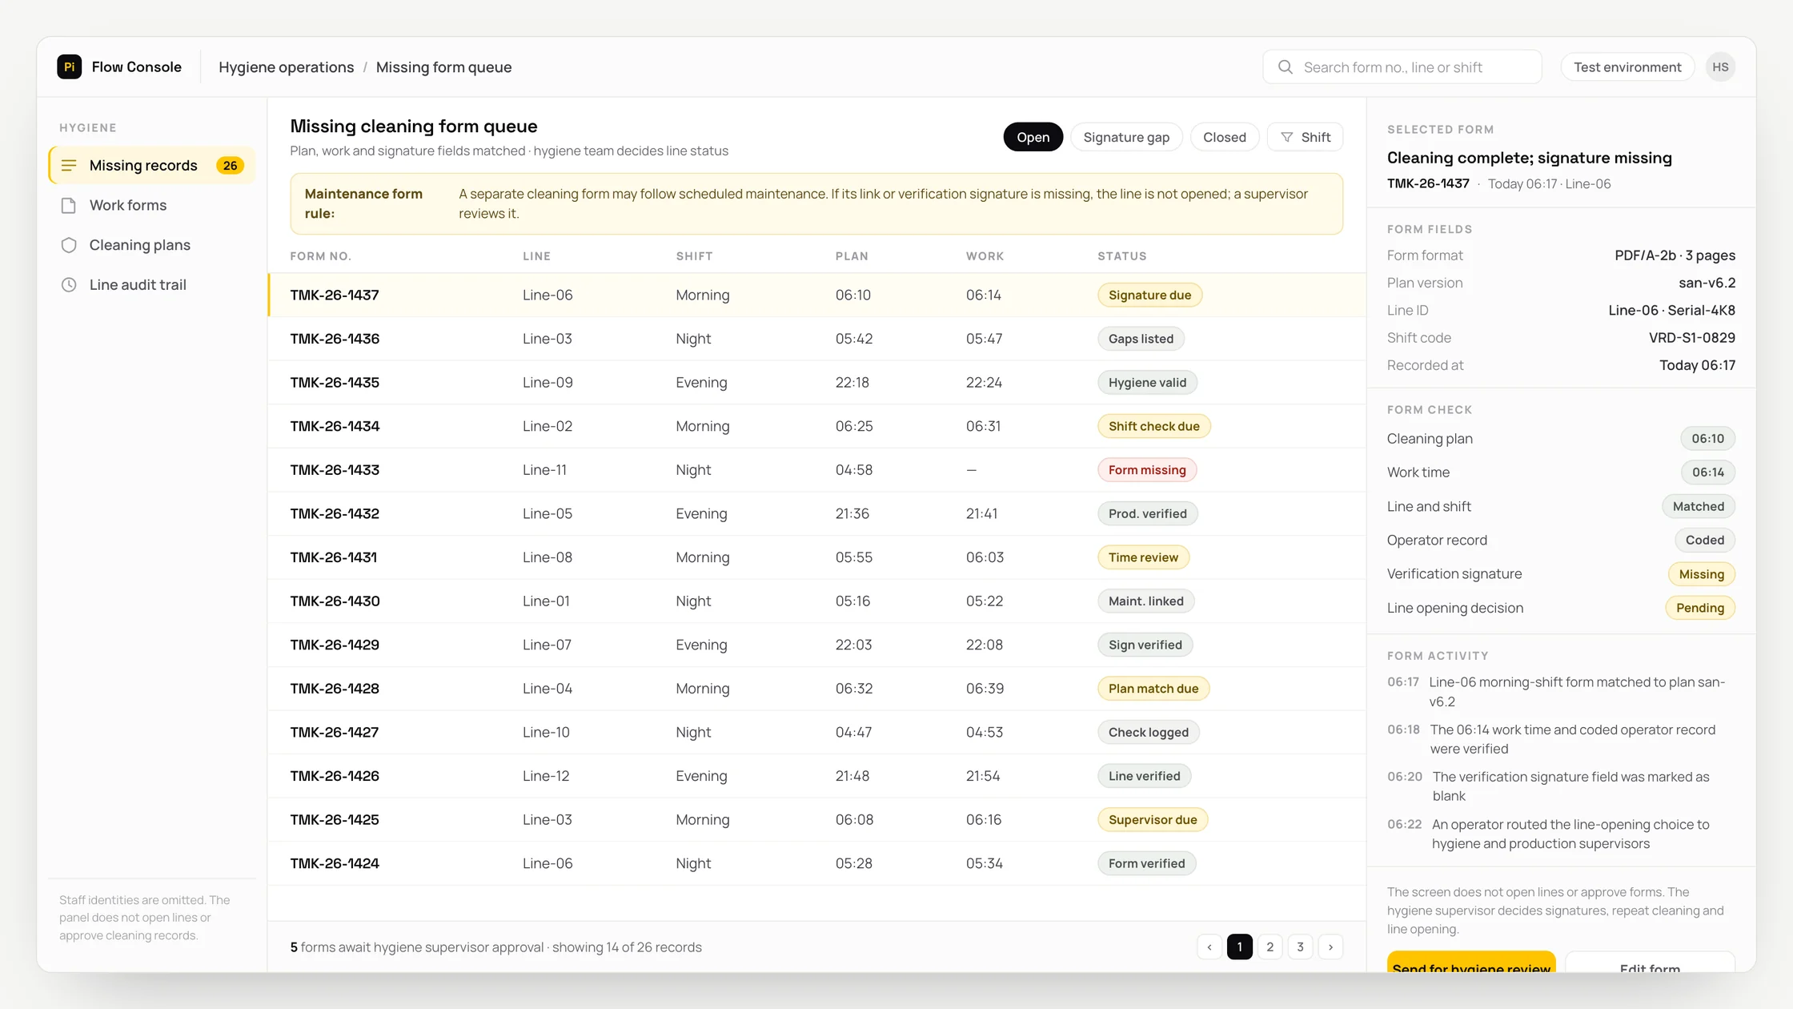Viewport: 1793px width, 1009px height.
Task: Click the Missing records list icon
Action: point(69,165)
